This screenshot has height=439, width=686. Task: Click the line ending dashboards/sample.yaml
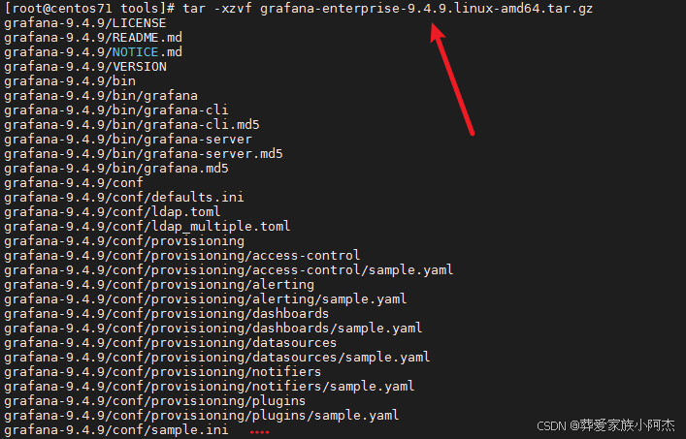point(213,329)
